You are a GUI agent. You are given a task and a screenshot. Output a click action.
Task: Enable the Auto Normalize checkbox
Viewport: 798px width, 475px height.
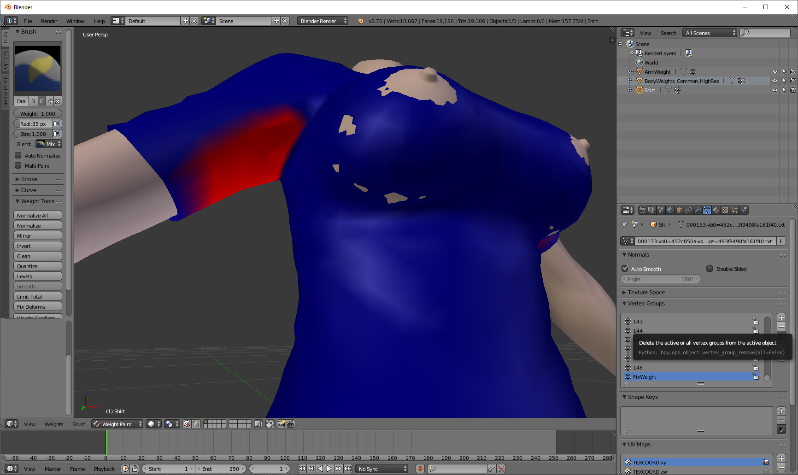(x=18, y=155)
